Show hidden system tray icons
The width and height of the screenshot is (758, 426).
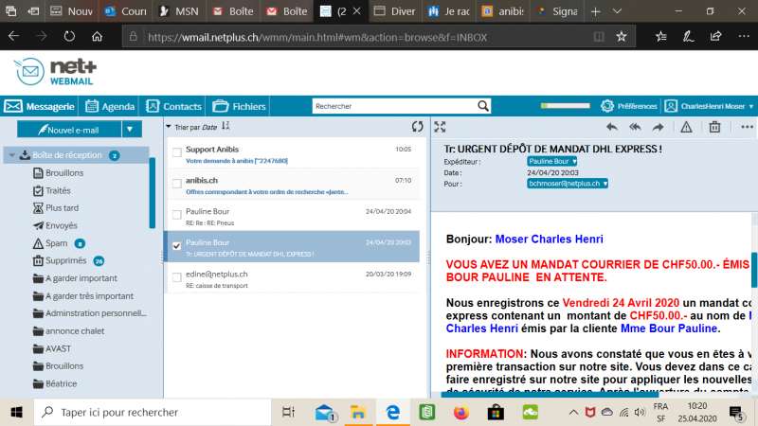(573, 412)
